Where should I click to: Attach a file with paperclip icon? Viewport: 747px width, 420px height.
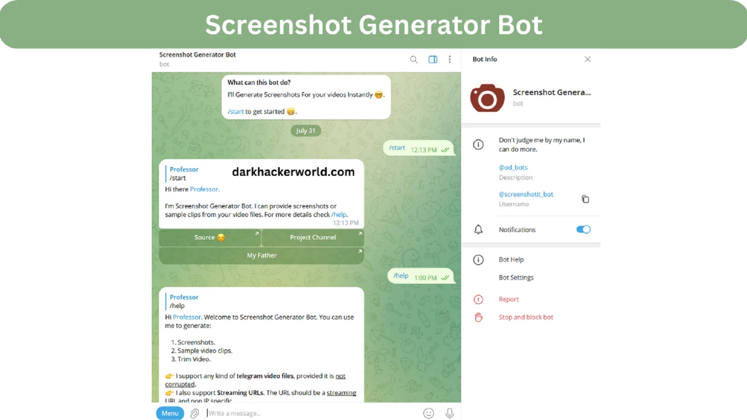pyautogui.click(x=195, y=413)
